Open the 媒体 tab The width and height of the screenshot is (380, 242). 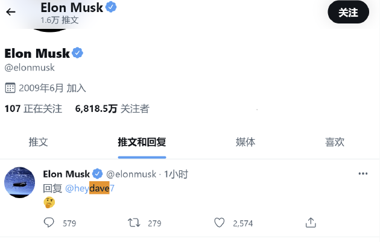[245, 142]
